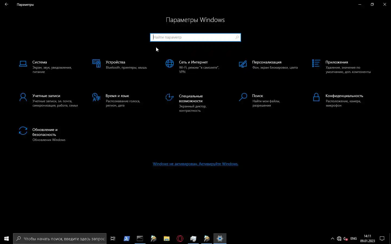The height and width of the screenshot is (244, 391).
Task: Switch input language via ENG indicator
Action: coord(354,239)
